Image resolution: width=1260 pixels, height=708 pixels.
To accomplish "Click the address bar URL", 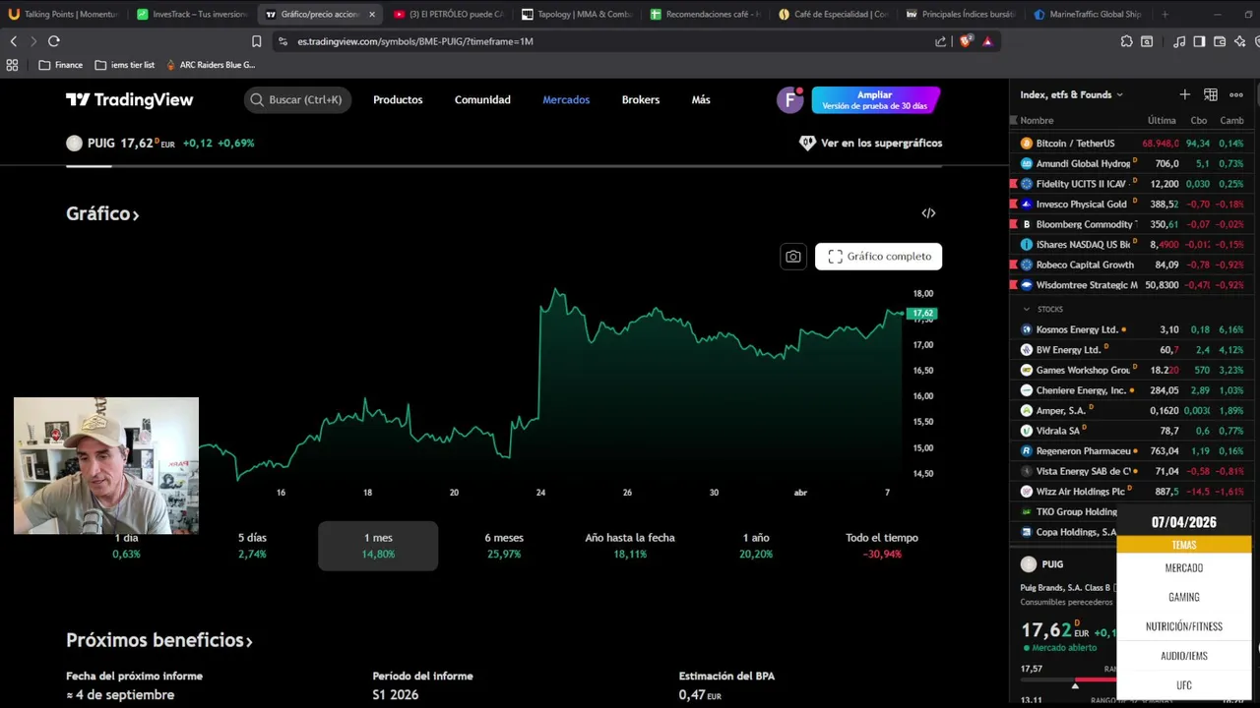I will click(x=415, y=41).
